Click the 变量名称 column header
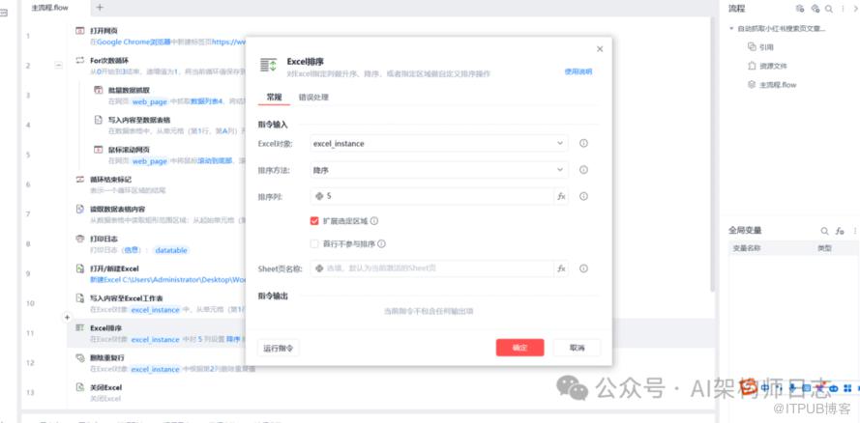The image size is (860, 423). pos(747,248)
